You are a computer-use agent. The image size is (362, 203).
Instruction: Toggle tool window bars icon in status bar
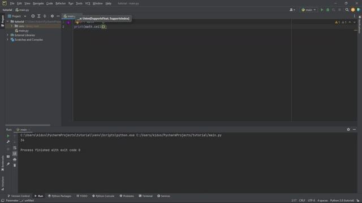pyautogui.click(x=2, y=201)
